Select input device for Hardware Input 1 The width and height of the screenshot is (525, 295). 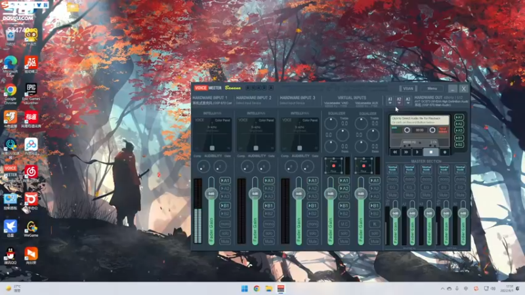[x=212, y=104]
